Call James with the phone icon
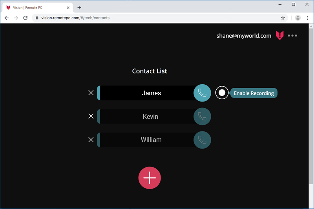The height and width of the screenshot is (209, 314). click(202, 93)
